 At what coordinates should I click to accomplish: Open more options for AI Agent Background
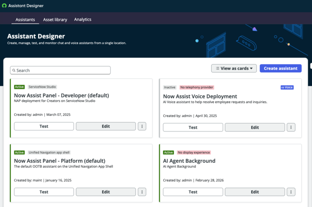coord(291,192)
